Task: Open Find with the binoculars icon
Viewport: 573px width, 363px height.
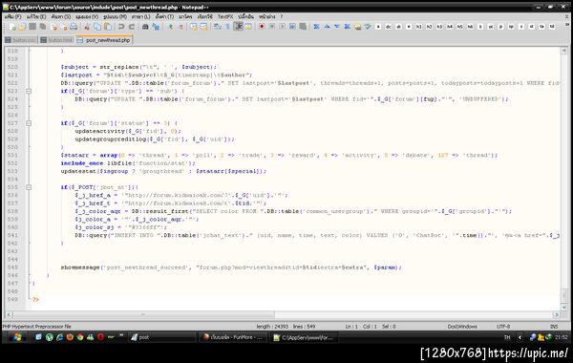Action: [x=145, y=27]
